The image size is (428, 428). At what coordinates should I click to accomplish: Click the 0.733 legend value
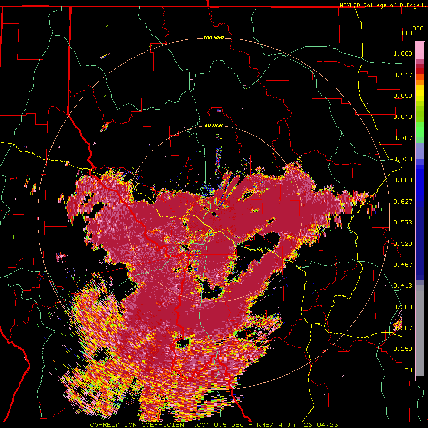403,159
